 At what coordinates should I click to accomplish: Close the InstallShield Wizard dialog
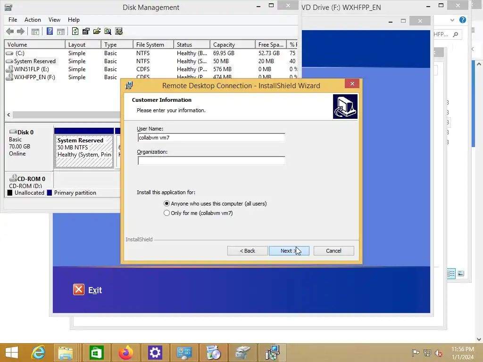[352, 84]
